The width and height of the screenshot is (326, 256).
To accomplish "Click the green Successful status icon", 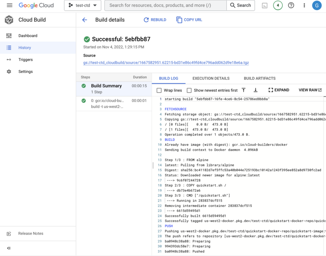I will (x=87, y=39).
